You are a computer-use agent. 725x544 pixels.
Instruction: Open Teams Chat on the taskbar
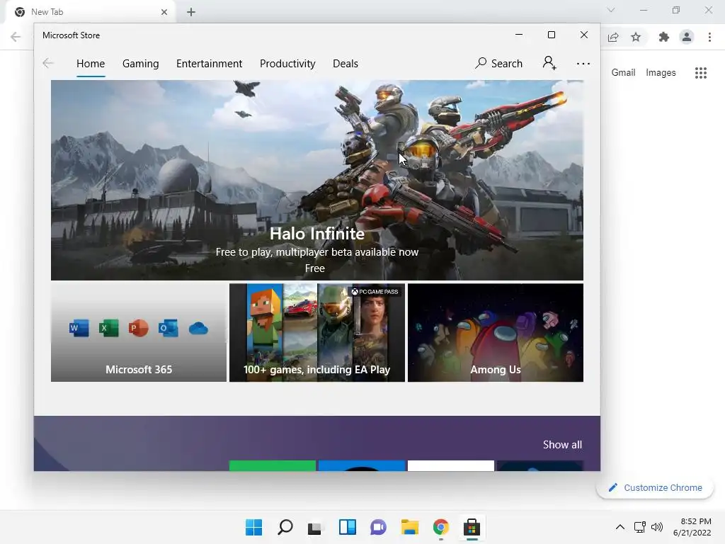tap(378, 527)
